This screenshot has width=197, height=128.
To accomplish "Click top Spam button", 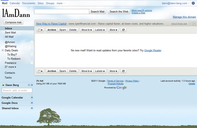I will click(x=63, y=30).
